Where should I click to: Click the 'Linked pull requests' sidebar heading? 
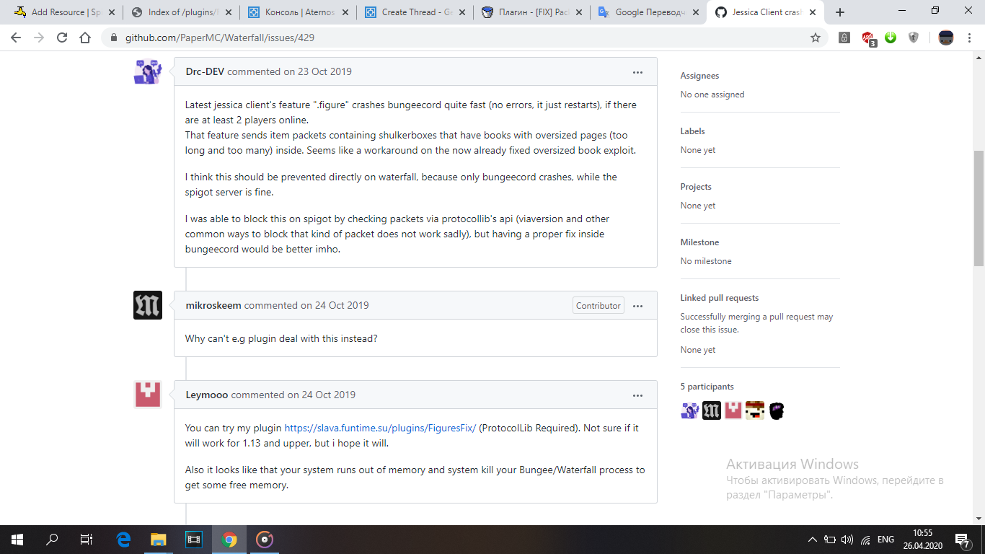point(720,298)
